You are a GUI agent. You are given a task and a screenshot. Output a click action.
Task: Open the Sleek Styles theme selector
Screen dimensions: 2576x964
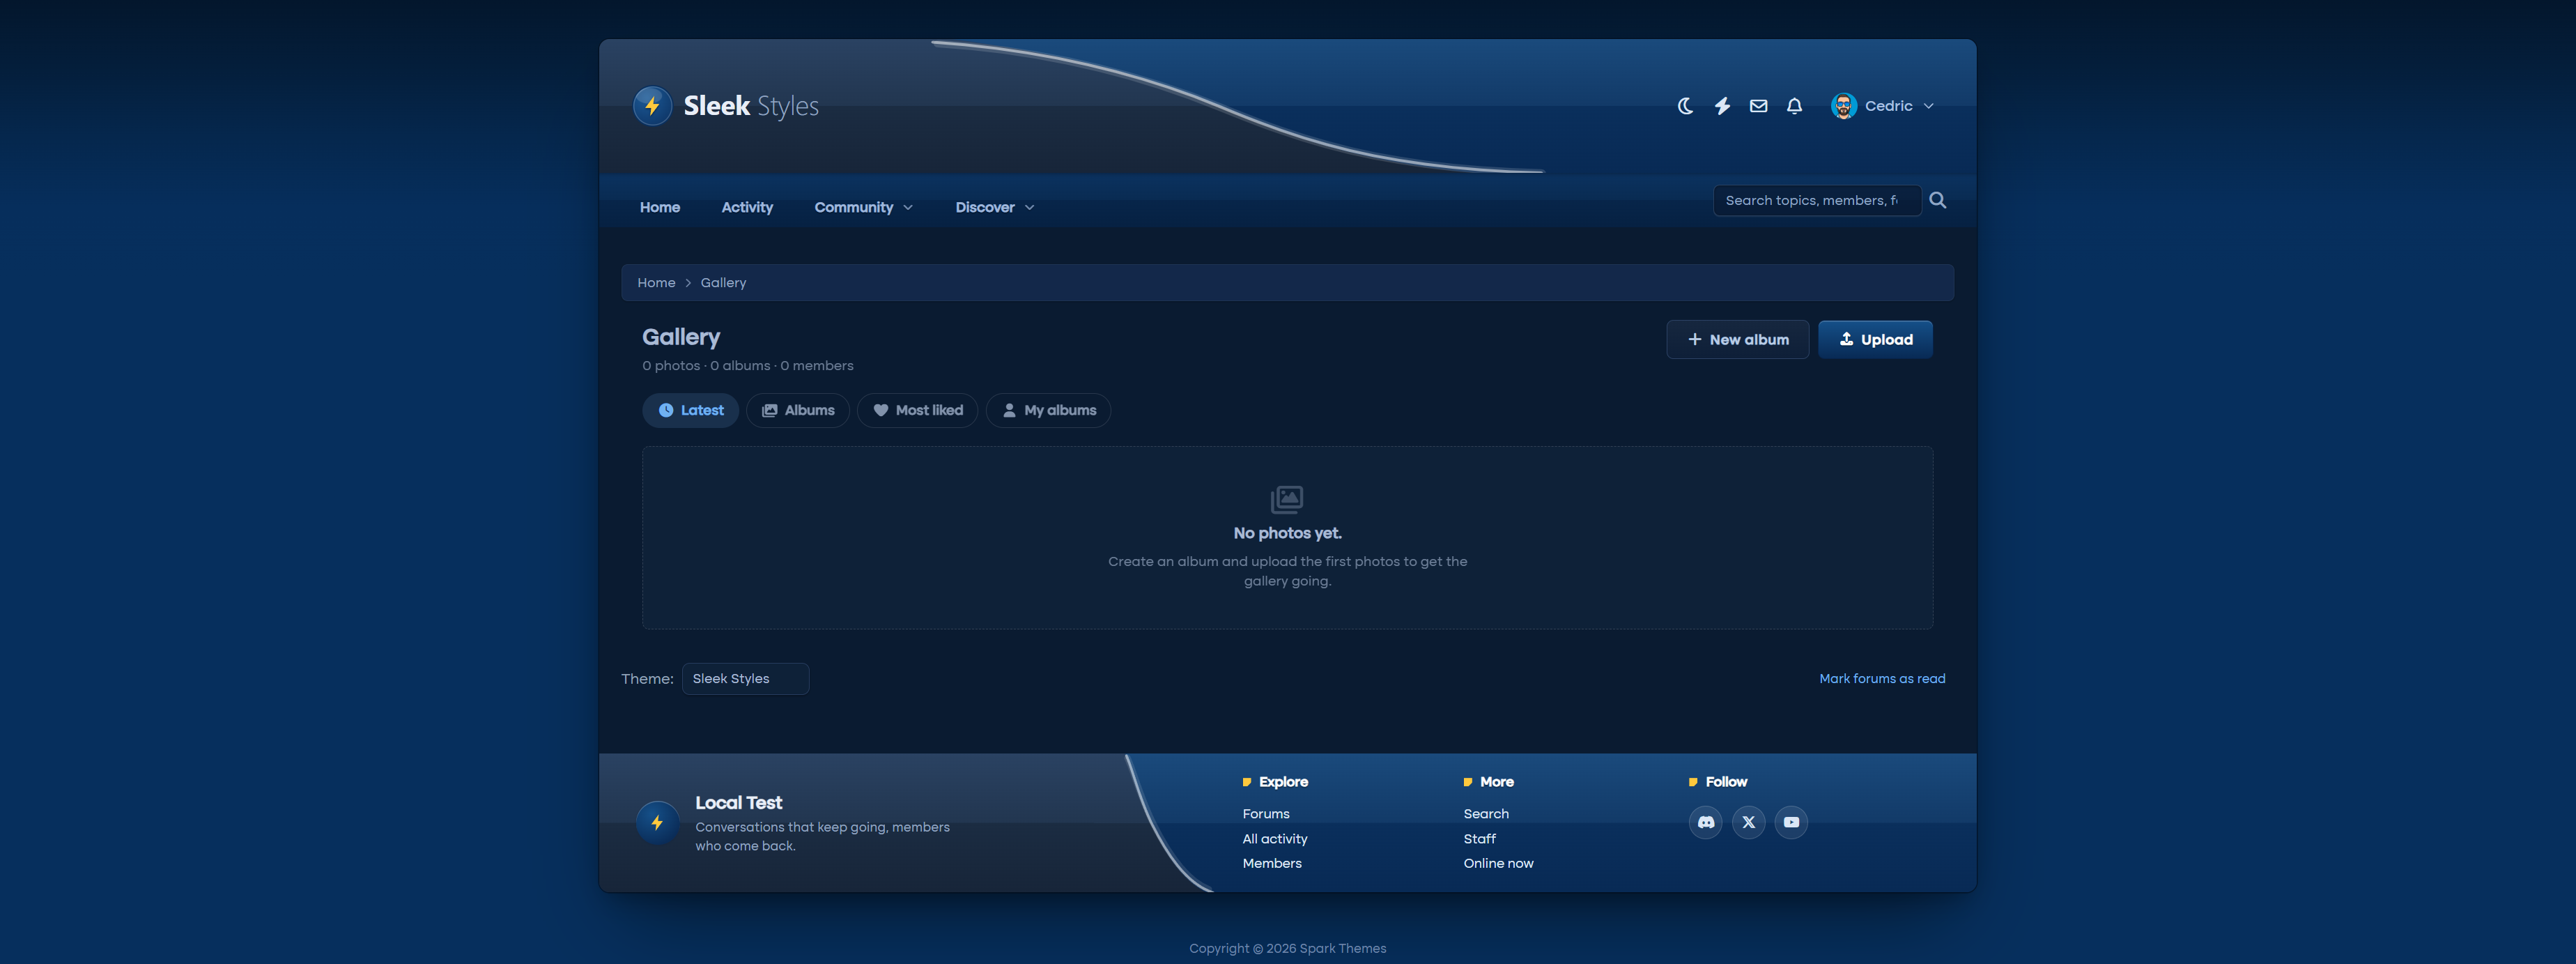(745, 679)
